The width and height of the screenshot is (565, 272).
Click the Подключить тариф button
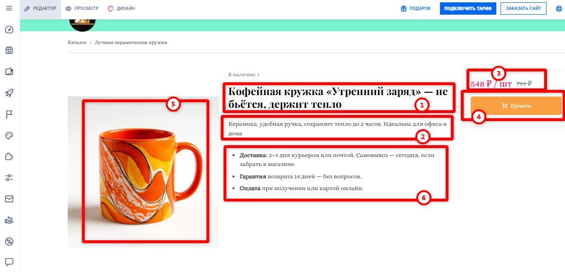pyautogui.click(x=468, y=9)
